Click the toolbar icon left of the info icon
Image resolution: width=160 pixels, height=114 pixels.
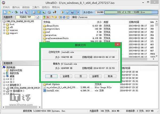tap(62, 12)
